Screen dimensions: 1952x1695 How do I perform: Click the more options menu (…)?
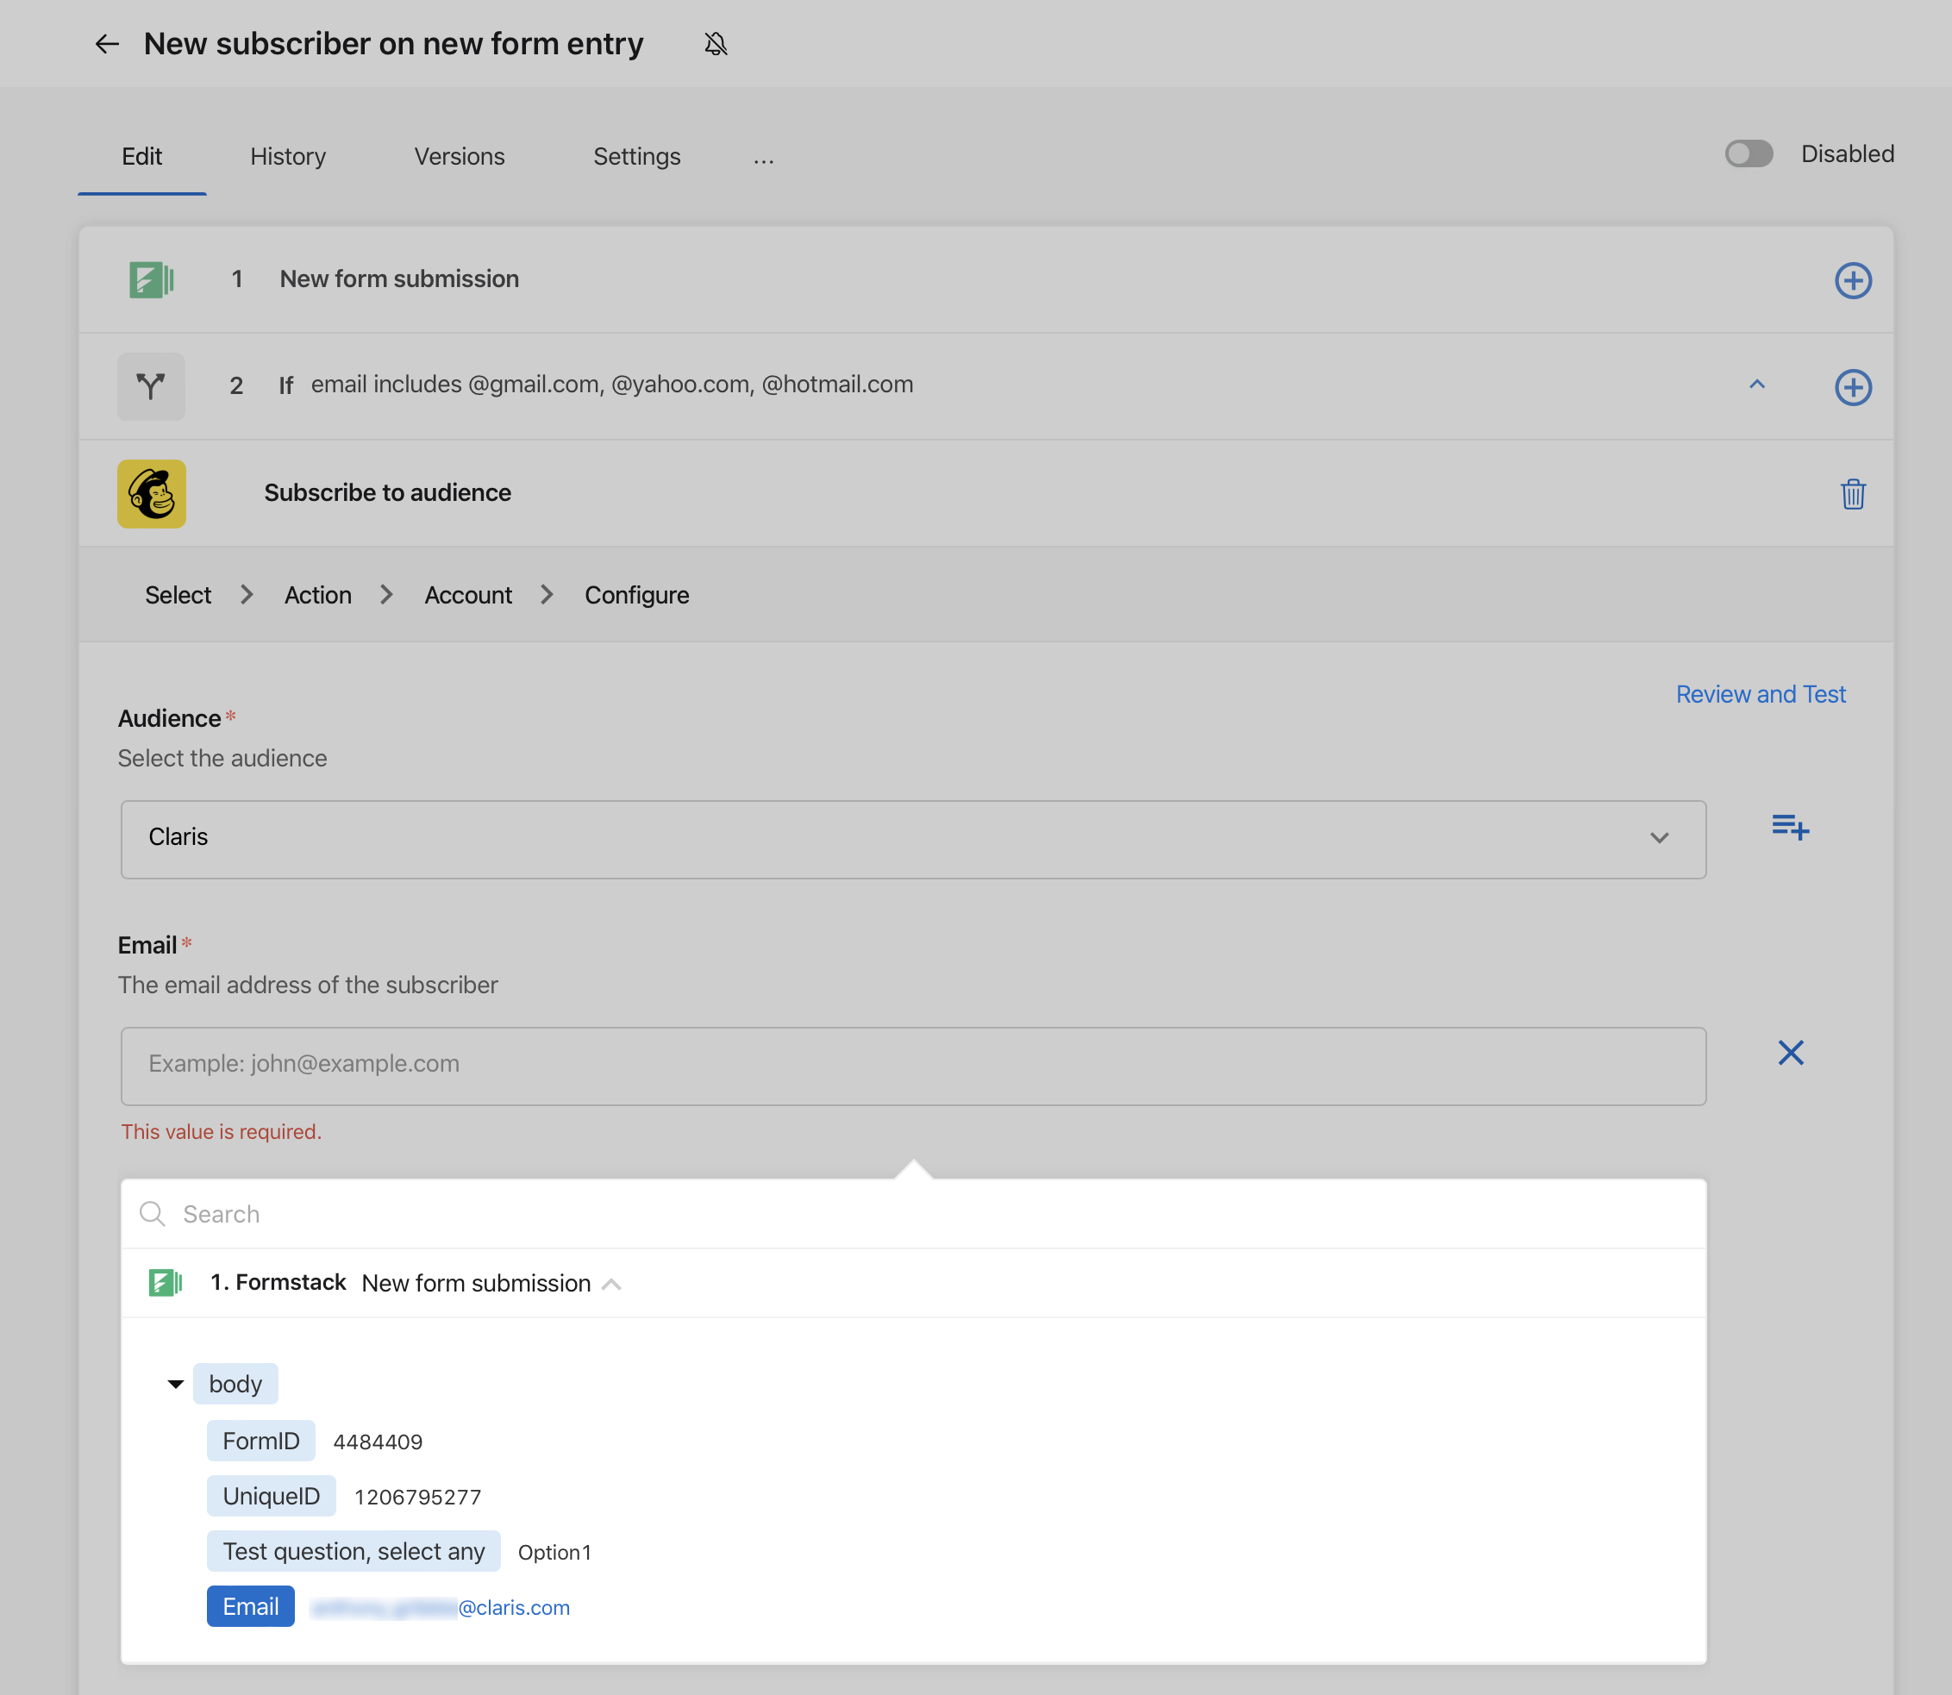tap(764, 156)
